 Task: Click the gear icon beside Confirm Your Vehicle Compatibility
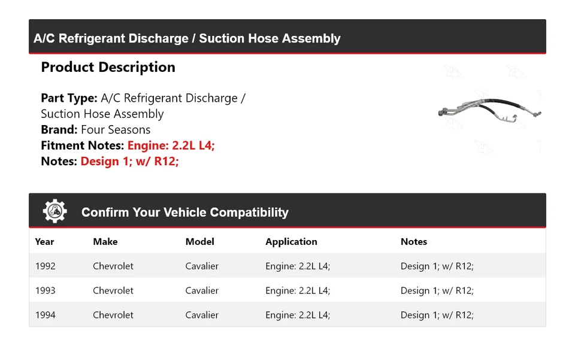click(x=55, y=211)
